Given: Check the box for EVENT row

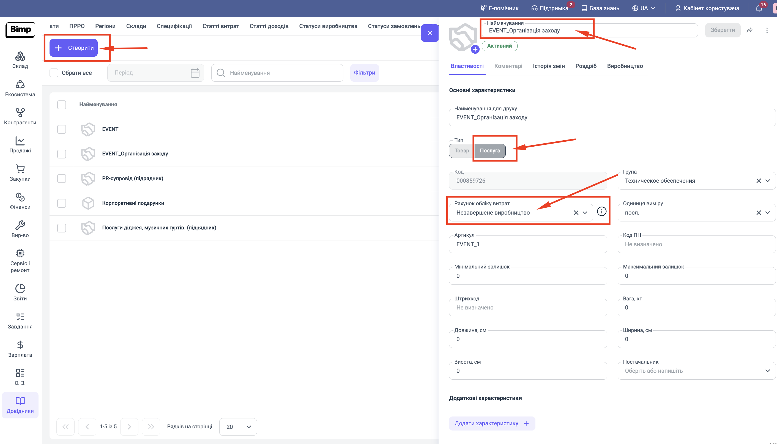Looking at the screenshot, I should [62, 129].
